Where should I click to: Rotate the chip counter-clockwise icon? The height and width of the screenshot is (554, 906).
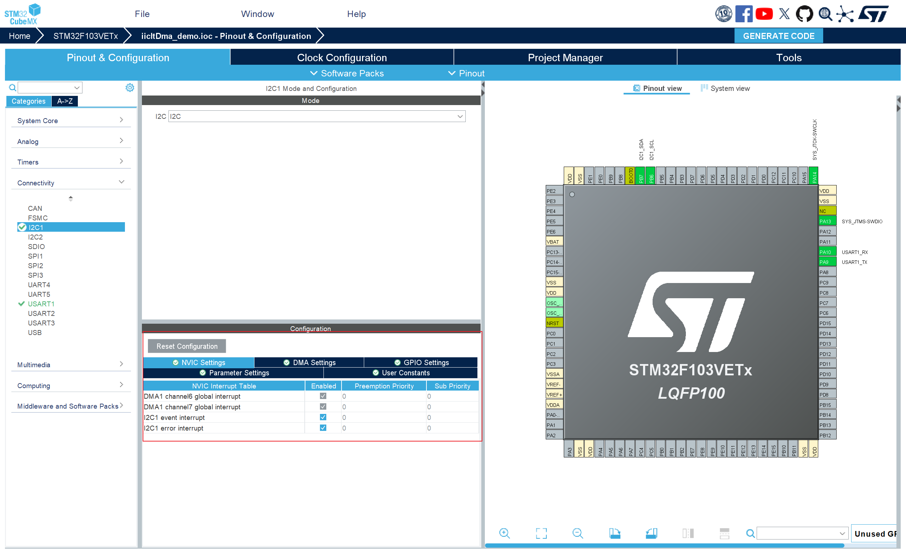point(651,533)
